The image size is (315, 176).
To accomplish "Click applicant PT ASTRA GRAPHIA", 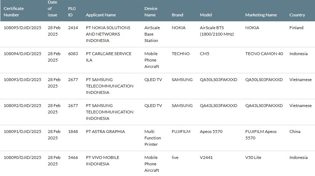I will tap(105, 132).
